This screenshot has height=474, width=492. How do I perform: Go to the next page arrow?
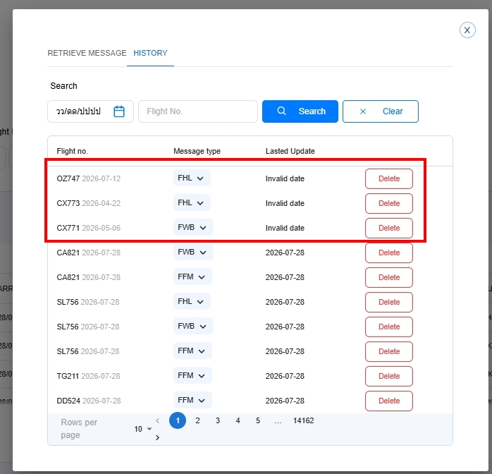tap(157, 437)
